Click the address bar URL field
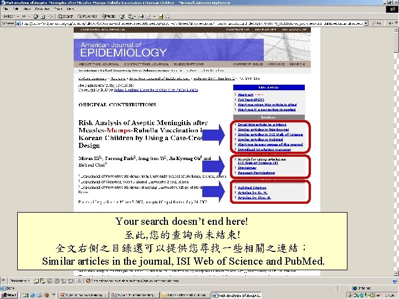 tap(192, 23)
